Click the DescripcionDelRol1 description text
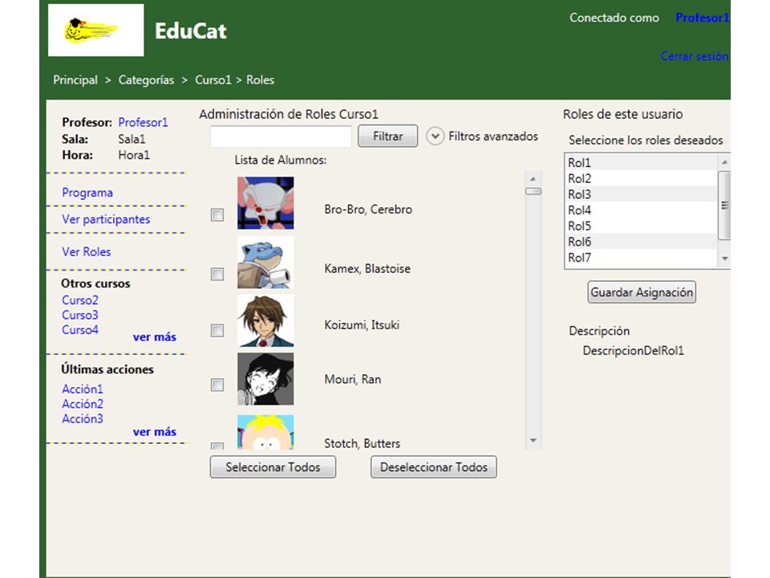The width and height of the screenshot is (770, 578). point(634,351)
